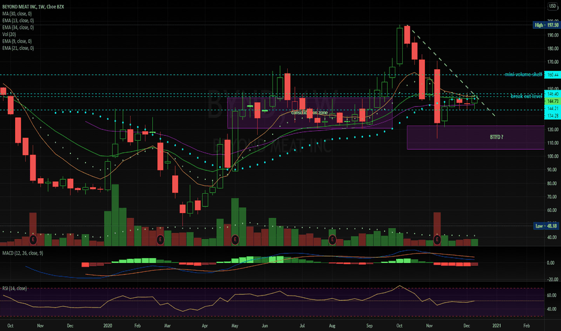Click -20.00 on the MACD axis
The width and height of the screenshot is (561, 331).
553,279
